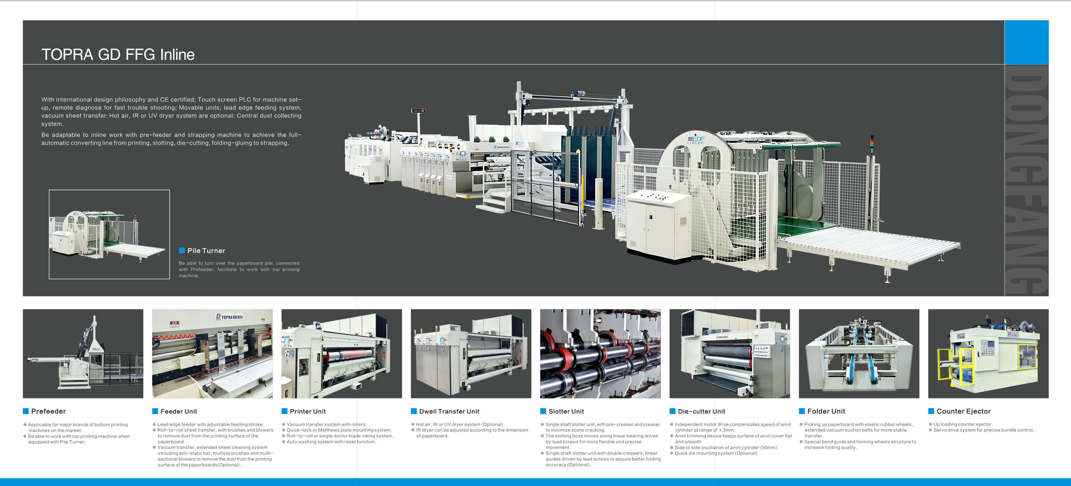The height and width of the screenshot is (486, 1071).
Task: Click the paragraph starting 'Be adaptable to inline work'
Action: click(x=171, y=139)
